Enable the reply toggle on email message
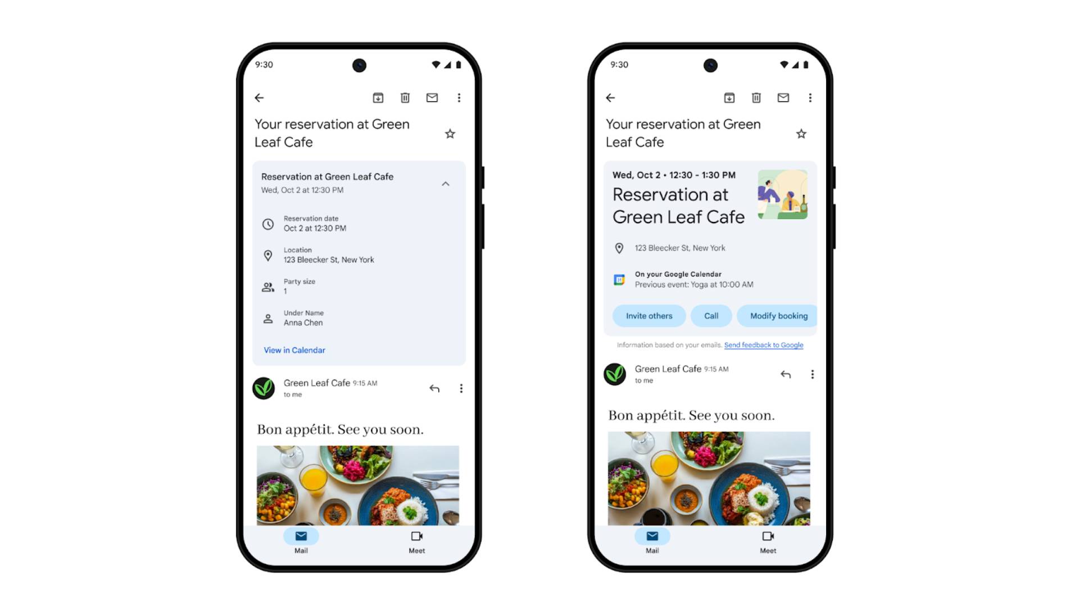 tap(434, 388)
